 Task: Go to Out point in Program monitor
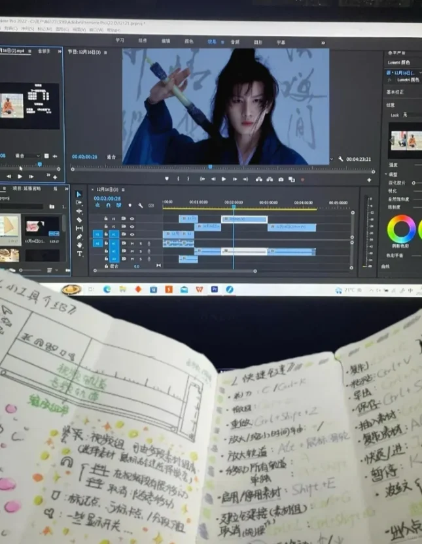[x=246, y=179]
